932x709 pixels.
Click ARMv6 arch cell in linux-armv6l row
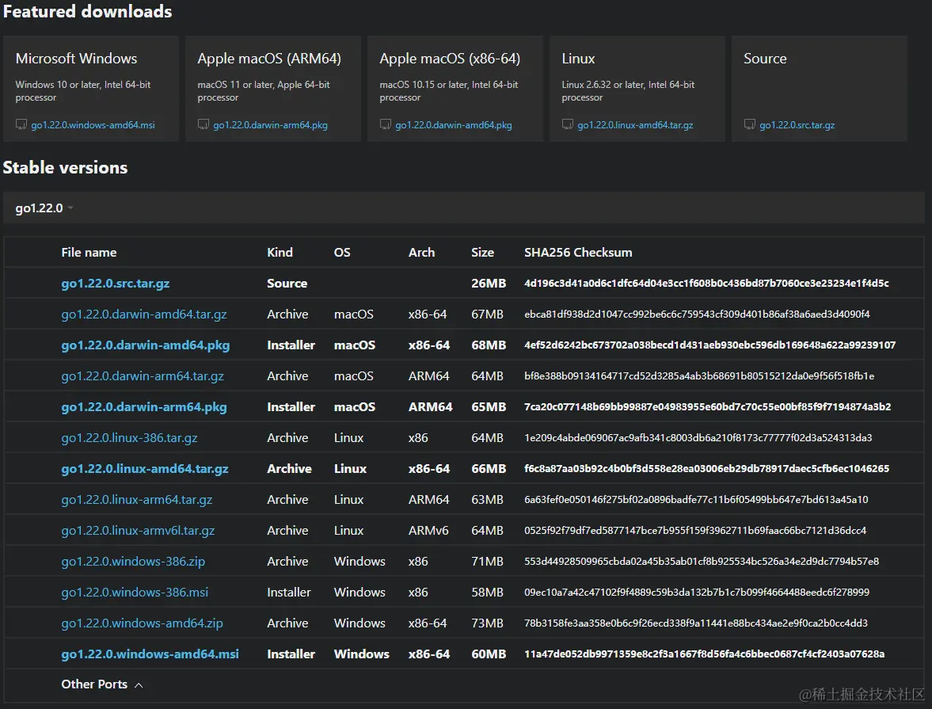tap(428, 531)
